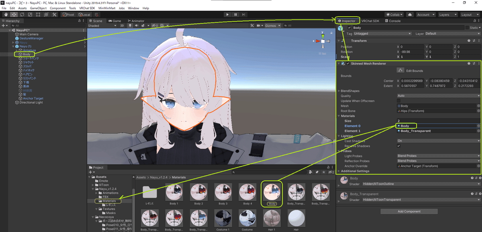Select the combined Transform tool
The width and height of the screenshot is (482, 232).
46,14
